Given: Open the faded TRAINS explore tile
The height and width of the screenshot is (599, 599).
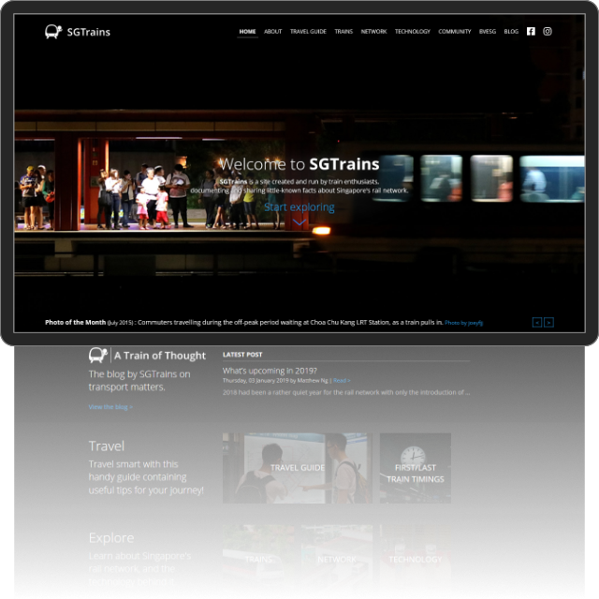Looking at the screenshot, I should pyautogui.click(x=258, y=560).
